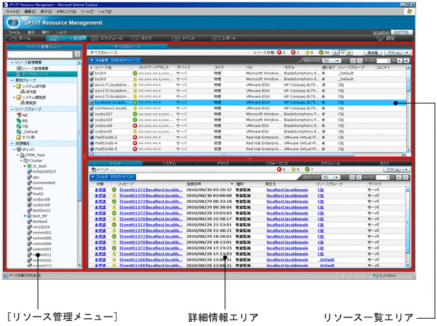The width and height of the screenshot is (437, 326).
Task: Switch to the システム detail tab
Action: coord(170,163)
